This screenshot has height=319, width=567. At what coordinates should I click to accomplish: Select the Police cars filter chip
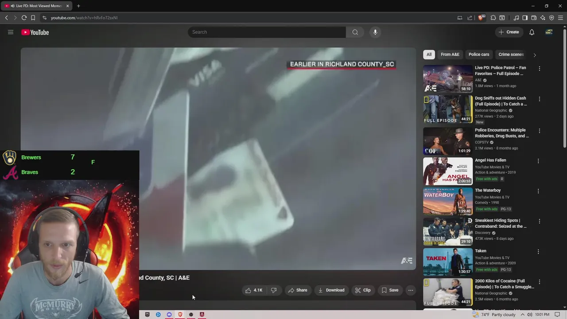pos(479,54)
